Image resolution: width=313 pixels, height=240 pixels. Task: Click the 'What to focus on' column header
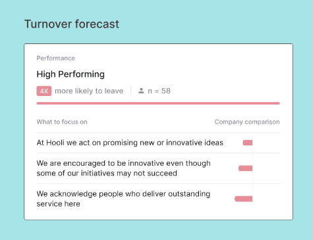coord(62,122)
